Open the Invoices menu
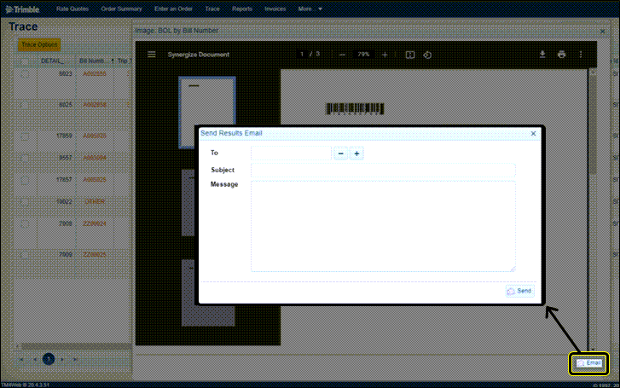The width and height of the screenshot is (620, 388). click(275, 9)
